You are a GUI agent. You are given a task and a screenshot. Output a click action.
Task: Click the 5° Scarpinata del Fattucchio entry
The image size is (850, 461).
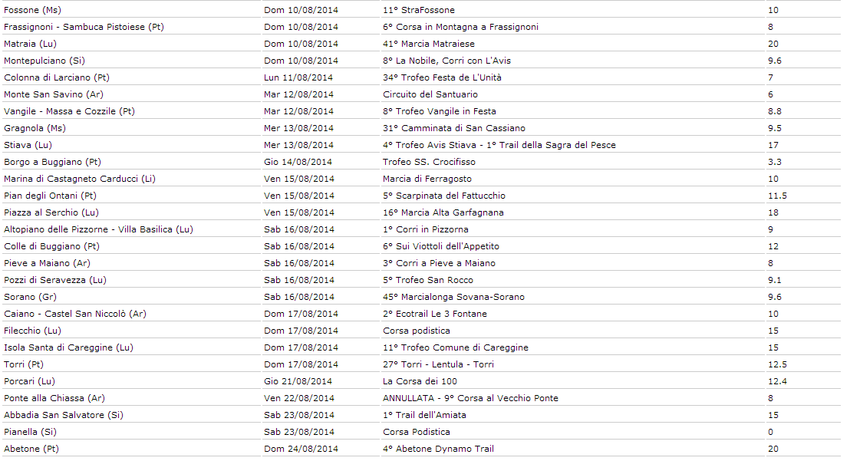[444, 196]
